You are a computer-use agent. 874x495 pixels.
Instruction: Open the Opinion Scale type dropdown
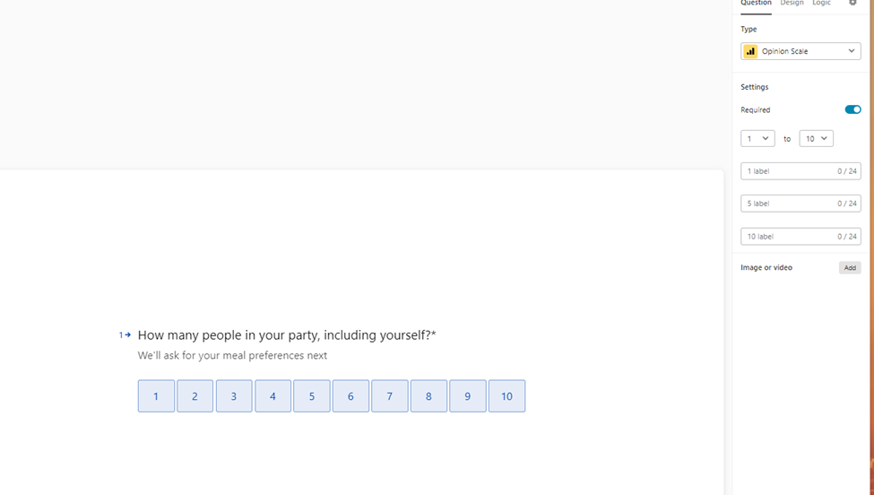pos(800,51)
